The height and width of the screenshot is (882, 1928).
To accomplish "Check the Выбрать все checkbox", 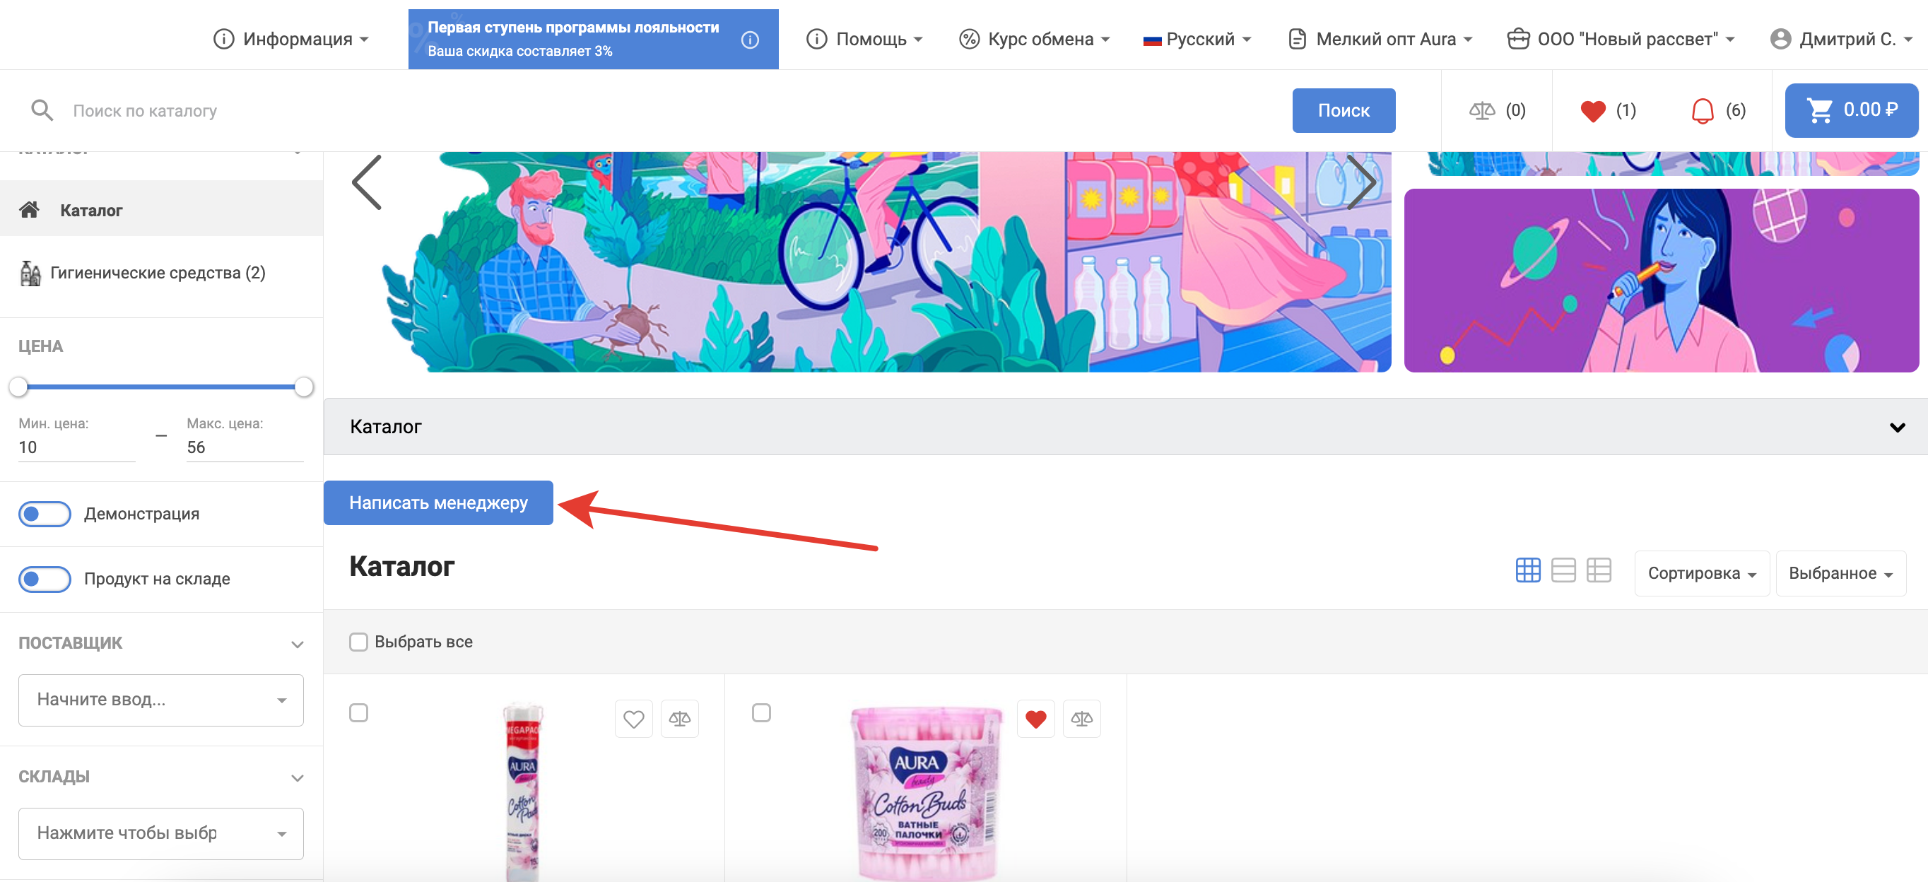I will (x=358, y=642).
